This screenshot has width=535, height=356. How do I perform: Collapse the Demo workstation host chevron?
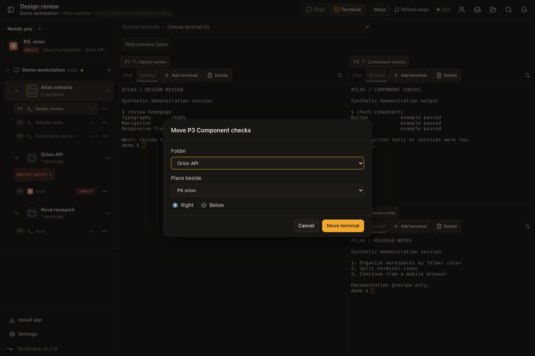(7, 70)
